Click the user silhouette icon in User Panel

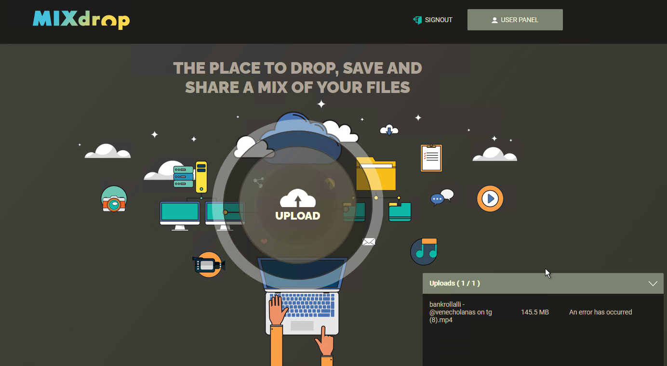click(494, 20)
